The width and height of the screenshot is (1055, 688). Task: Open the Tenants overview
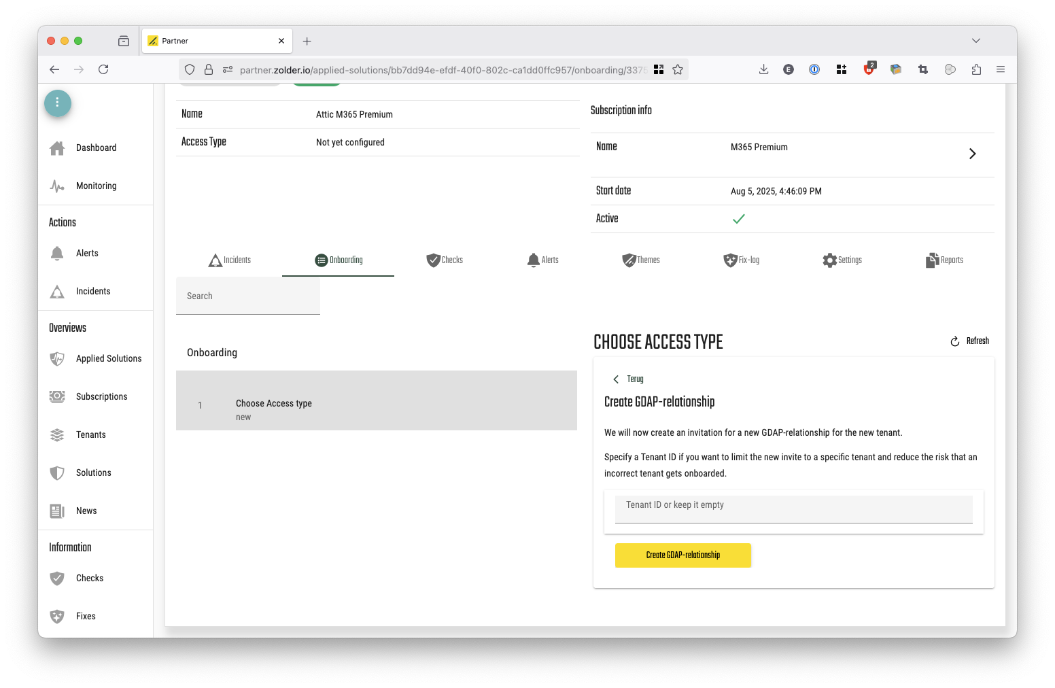(x=90, y=435)
